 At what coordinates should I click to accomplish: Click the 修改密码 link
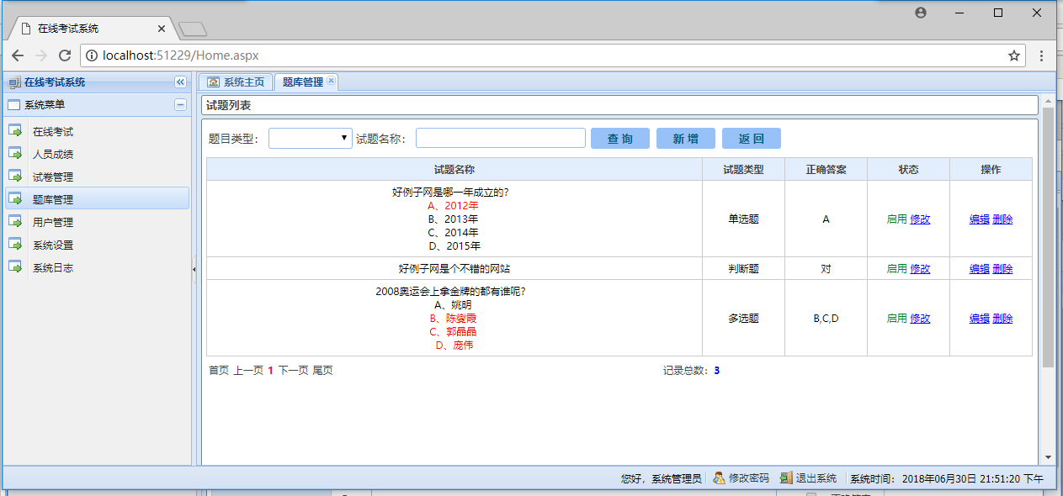pos(749,478)
